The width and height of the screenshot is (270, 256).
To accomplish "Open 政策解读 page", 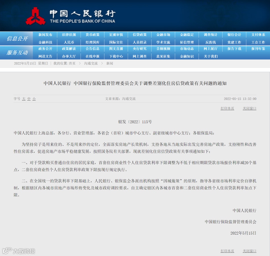I will (x=69, y=49).
